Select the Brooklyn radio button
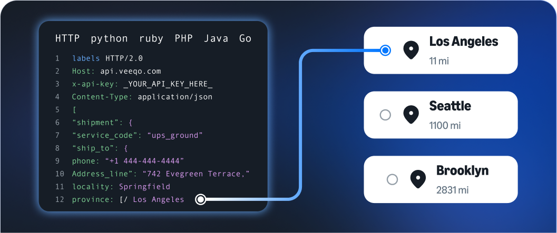Image resolution: width=557 pixels, height=233 pixels. point(392,179)
